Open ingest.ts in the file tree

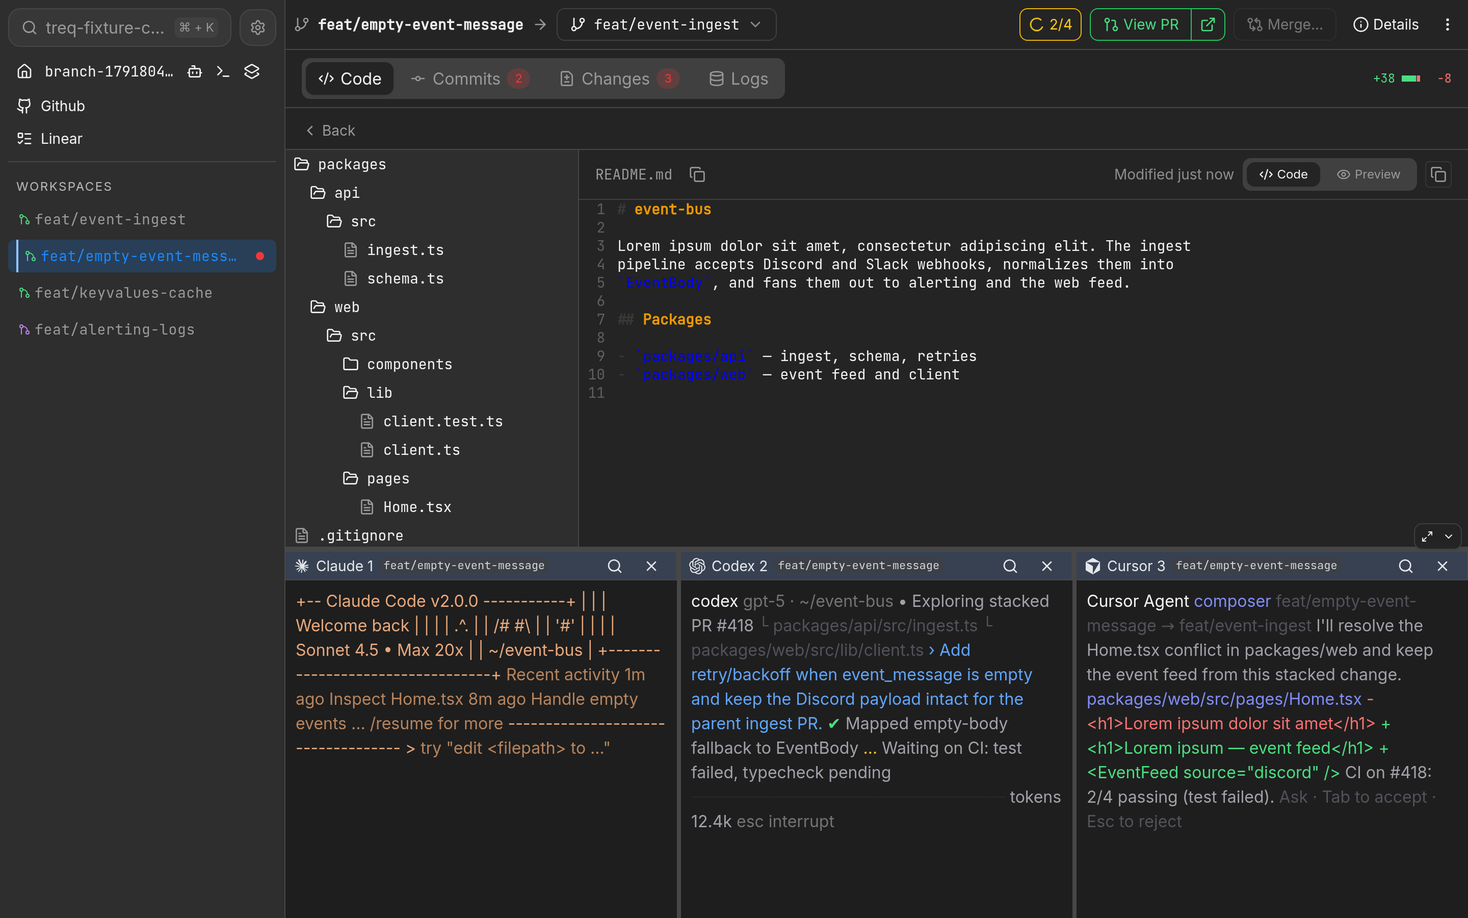coord(395,250)
